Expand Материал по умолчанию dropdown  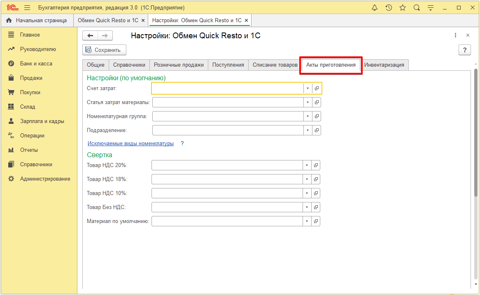coord(307,221)
